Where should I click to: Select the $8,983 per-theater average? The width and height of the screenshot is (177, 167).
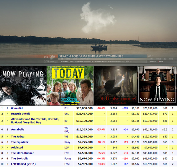pyautogui.click(x=135, y=147)
